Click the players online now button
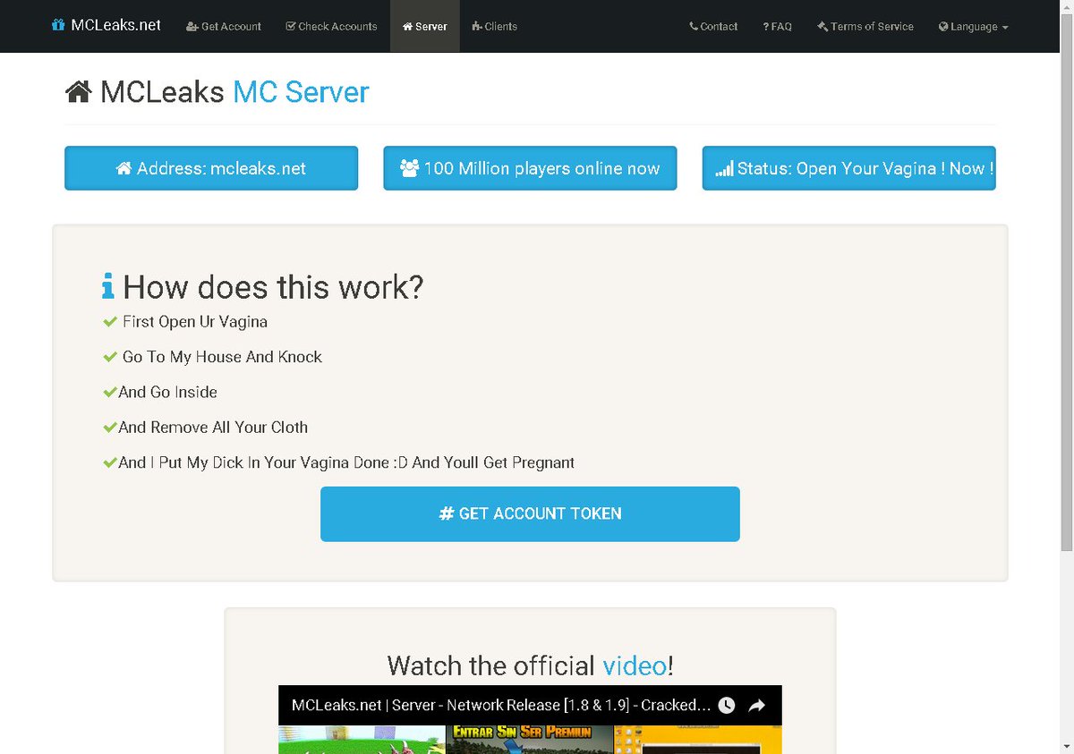This screenshot has height=754, width=1074. coord(530,168)
